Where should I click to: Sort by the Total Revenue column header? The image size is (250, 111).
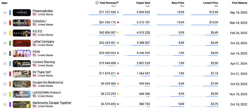(108, 3)
